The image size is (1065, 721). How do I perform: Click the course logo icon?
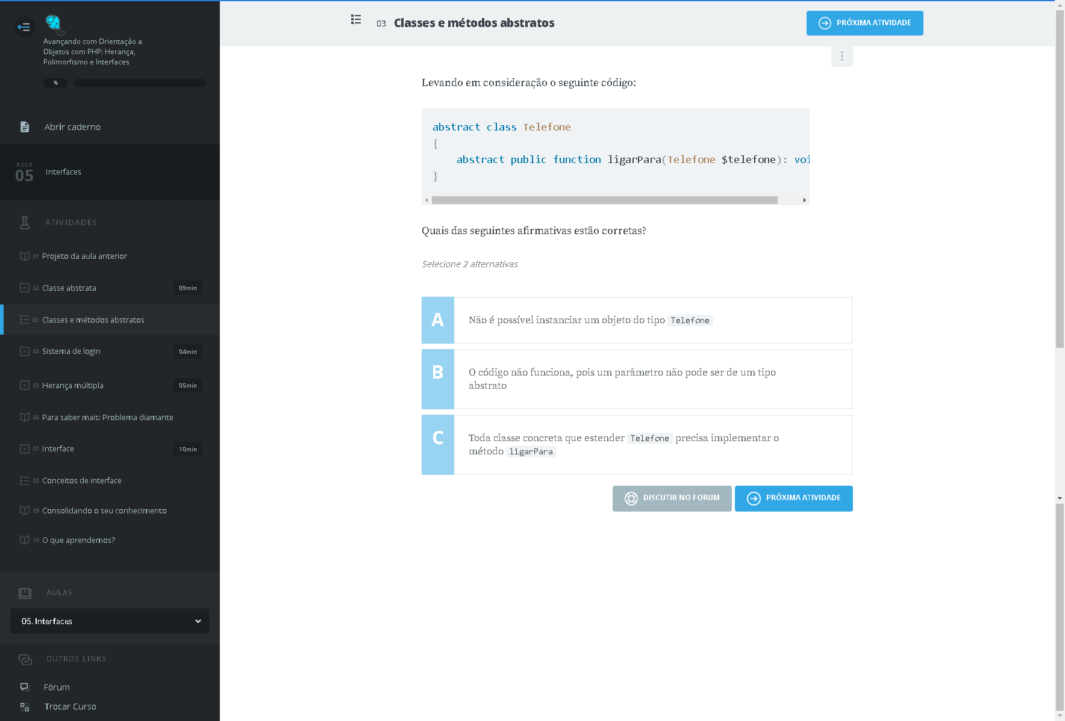(x=54, y=23)
